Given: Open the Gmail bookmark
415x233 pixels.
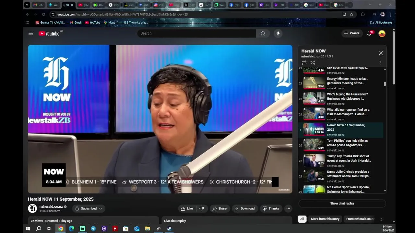Looking at the screenshot, I should tap(76, 23).
